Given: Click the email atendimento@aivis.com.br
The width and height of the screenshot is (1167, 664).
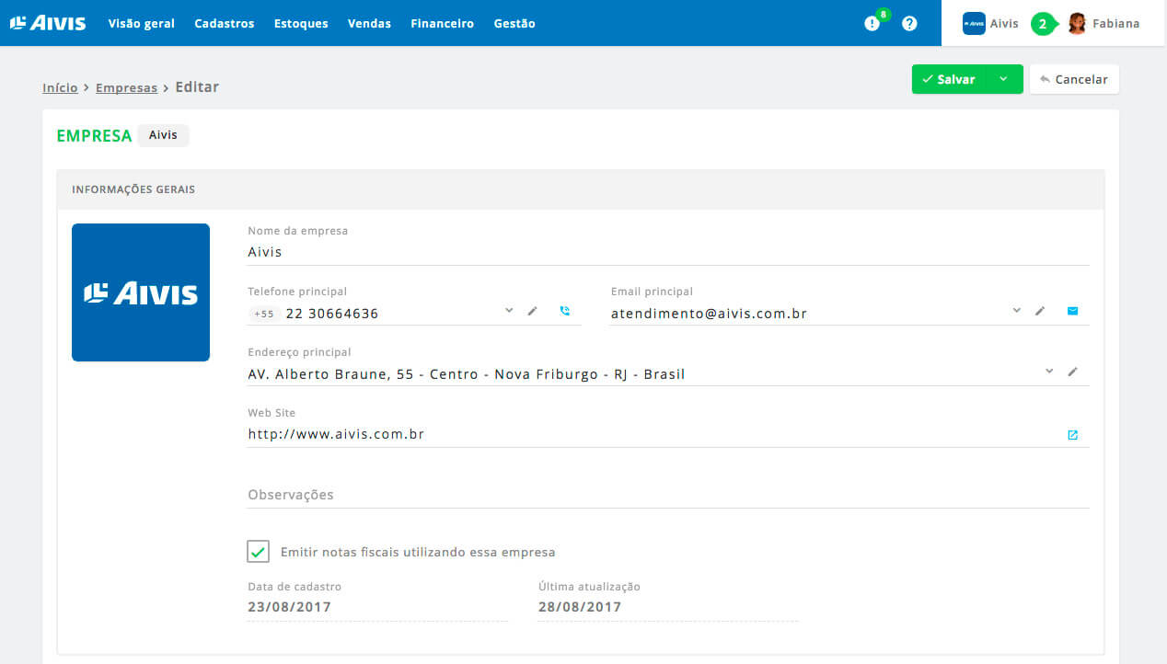Looking at the screenshot, I should click(x=709, y=314).
